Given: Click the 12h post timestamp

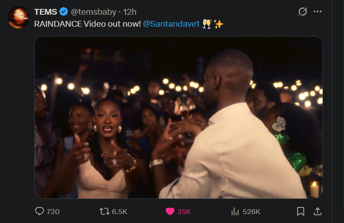Looking at the screenshot, I should point(130,12).
